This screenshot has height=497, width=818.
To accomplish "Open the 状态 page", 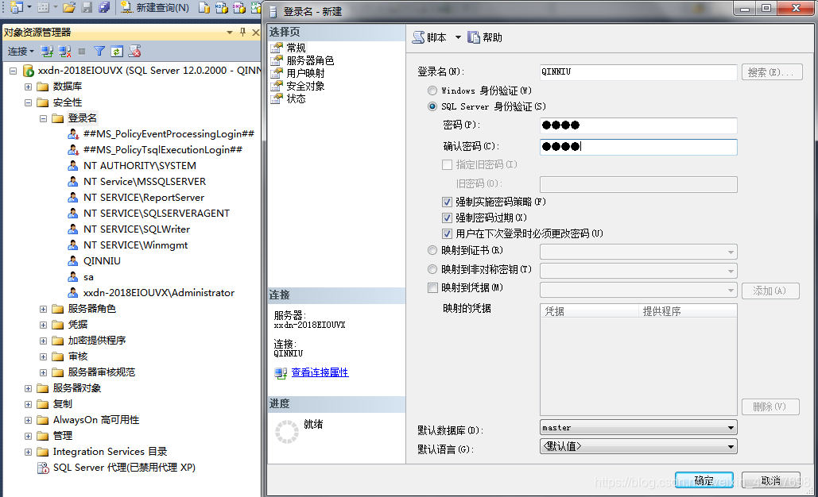I will [x=296, y=98].
